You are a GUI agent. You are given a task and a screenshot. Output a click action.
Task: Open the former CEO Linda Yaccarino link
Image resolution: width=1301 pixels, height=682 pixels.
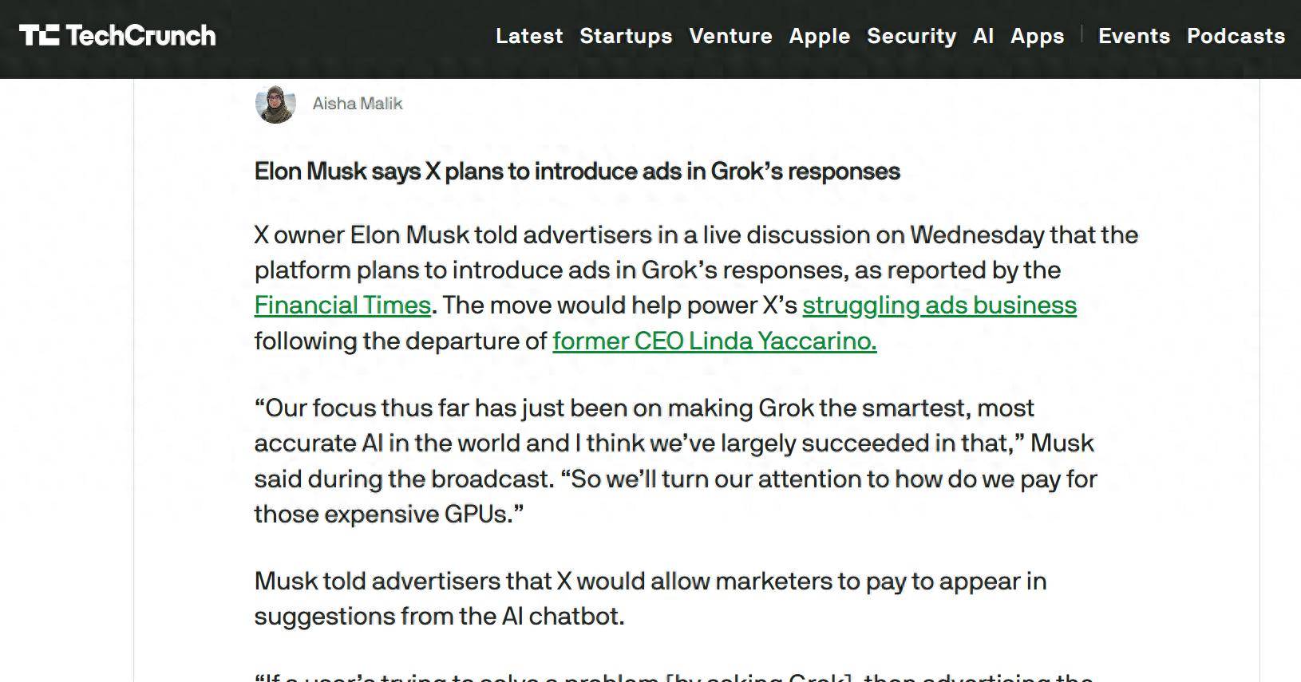click(x=714, y=341)
